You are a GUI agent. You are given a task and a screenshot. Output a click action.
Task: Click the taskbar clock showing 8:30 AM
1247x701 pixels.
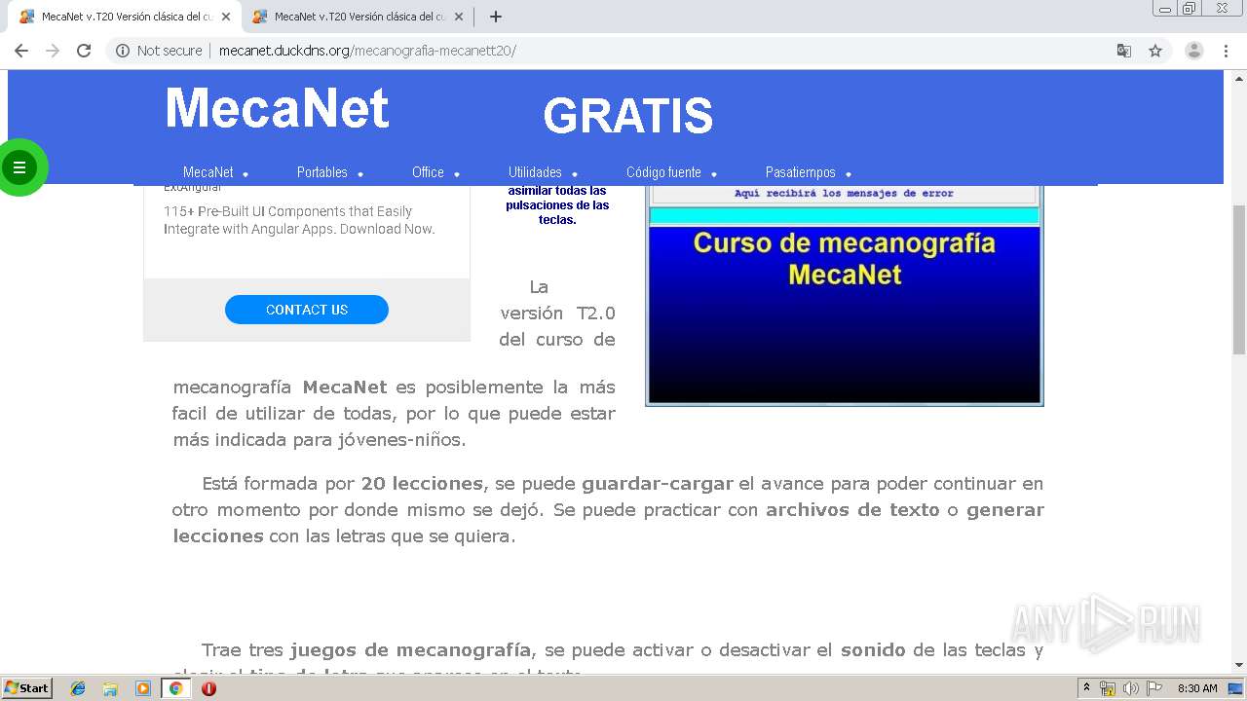click(1197, 688)
